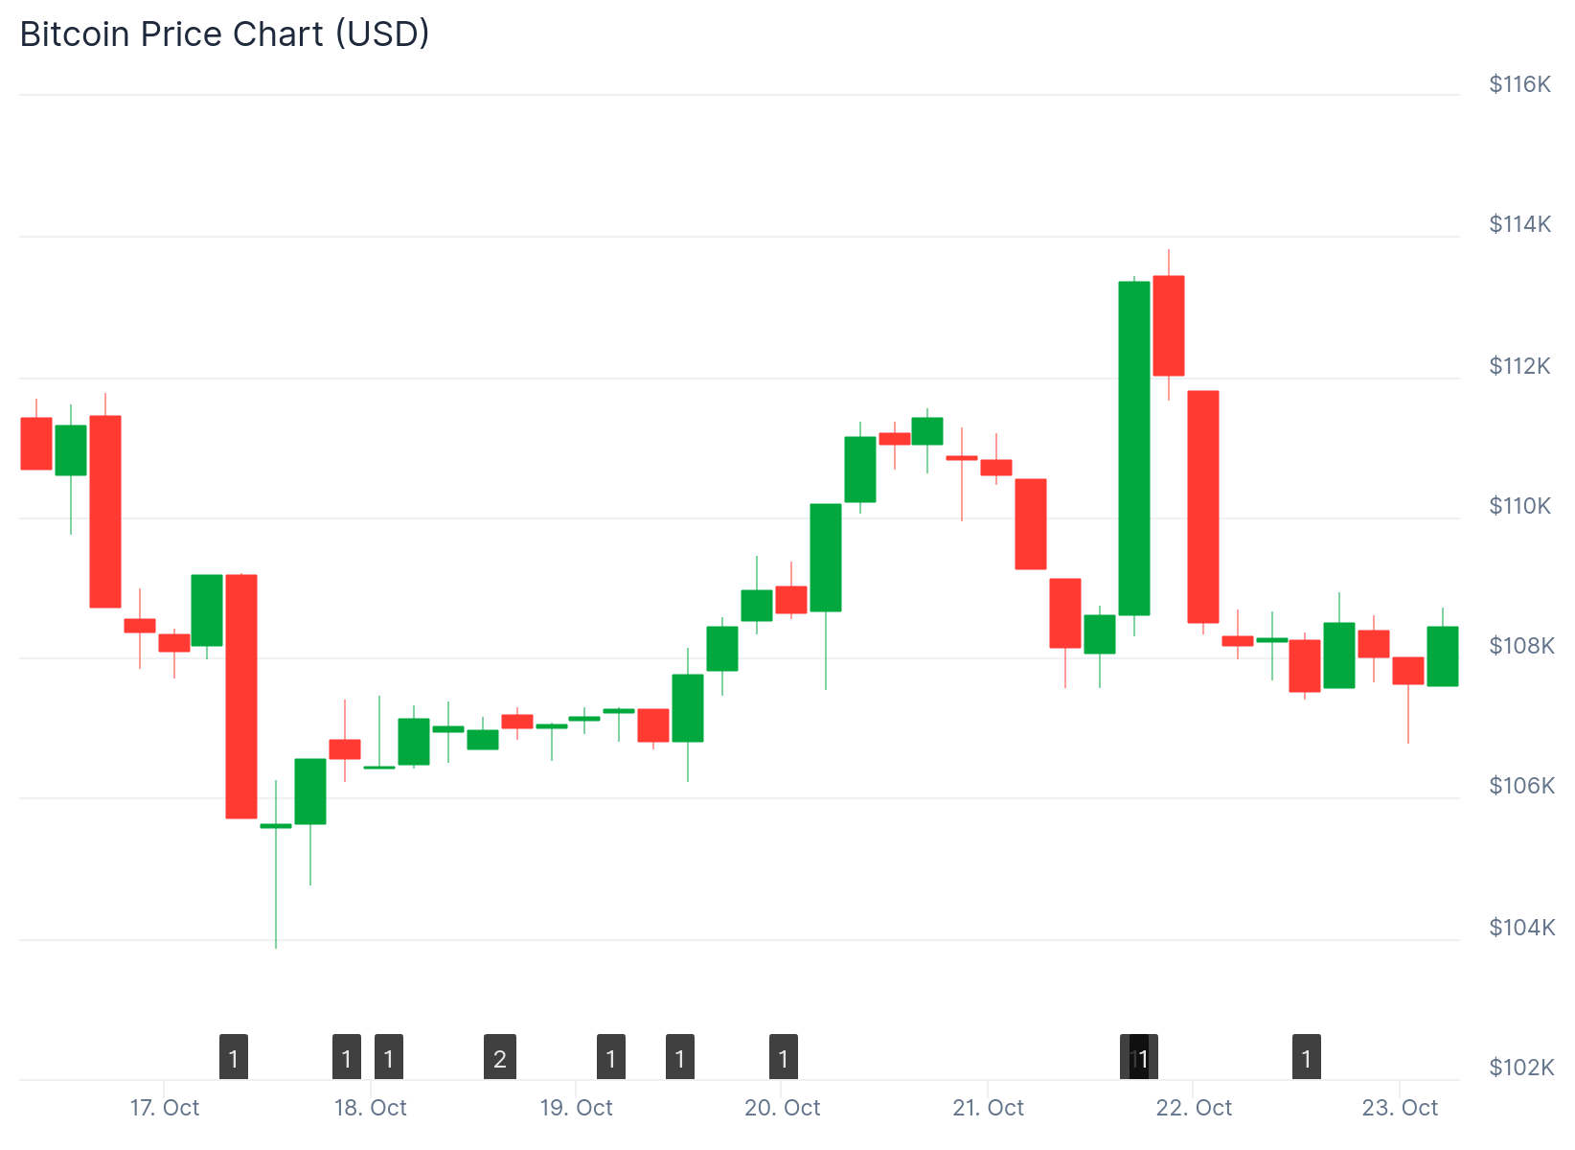Image resolution: width=1575 pixels, height=1150 pixels.
Task: Click the last green candle on the chart
Action: tap(1443, 656)
